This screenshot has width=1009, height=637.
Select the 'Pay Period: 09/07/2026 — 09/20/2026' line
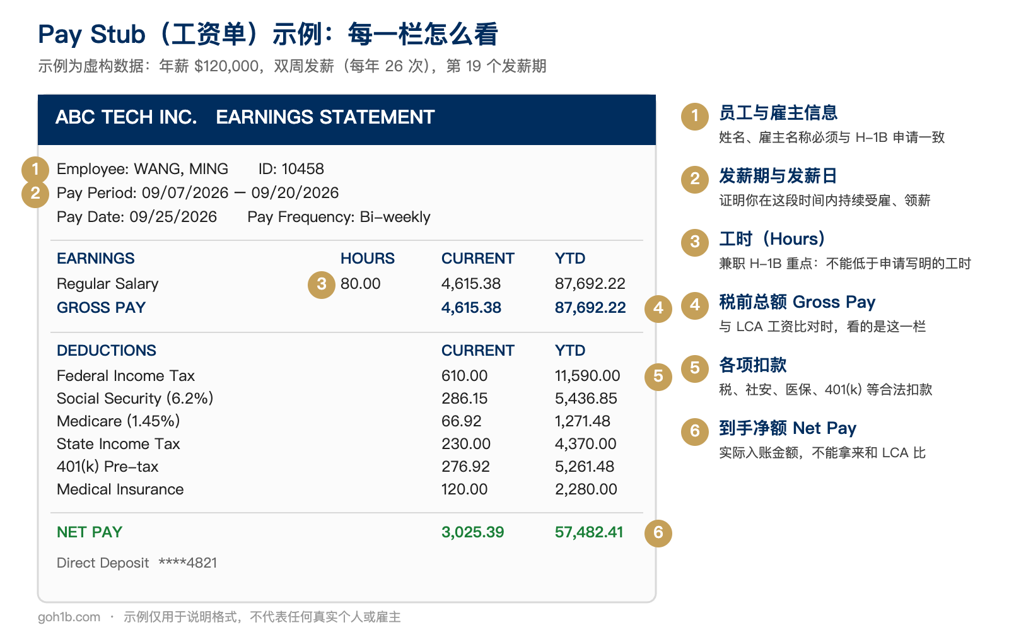coord(198,193)
